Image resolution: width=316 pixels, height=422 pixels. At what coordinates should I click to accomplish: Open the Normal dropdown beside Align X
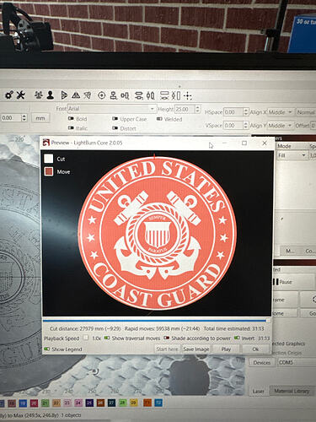(306, 112)
